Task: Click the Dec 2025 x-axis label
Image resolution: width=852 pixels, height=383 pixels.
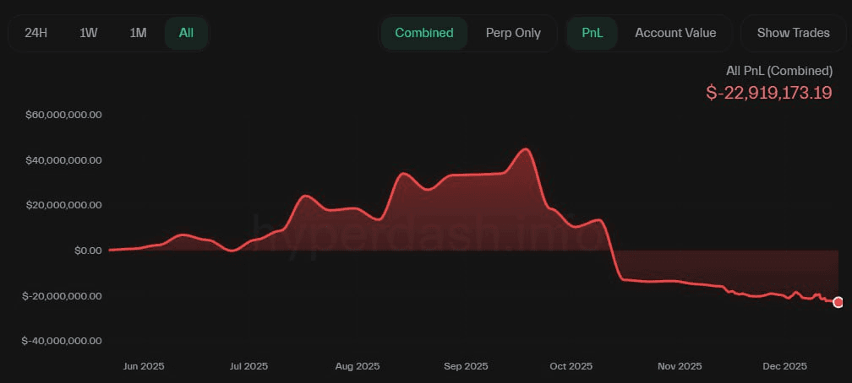Action: [785, 366]
